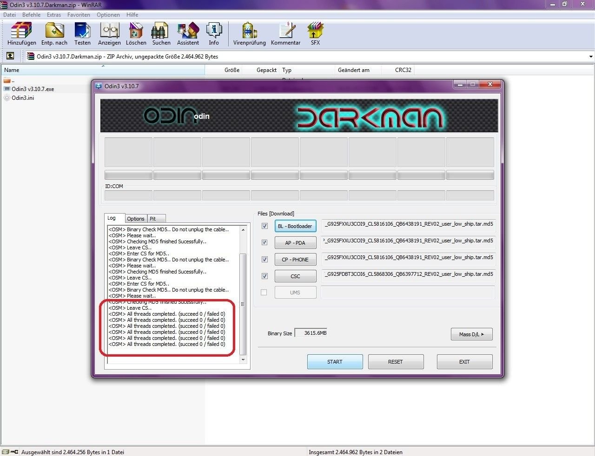Sort by the Geändert am column header
The width and height of the screenshot is (595, 456).
coord(358,70)
